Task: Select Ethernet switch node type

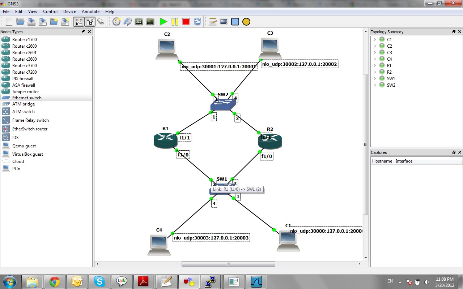Action: (x=46, y=98)
